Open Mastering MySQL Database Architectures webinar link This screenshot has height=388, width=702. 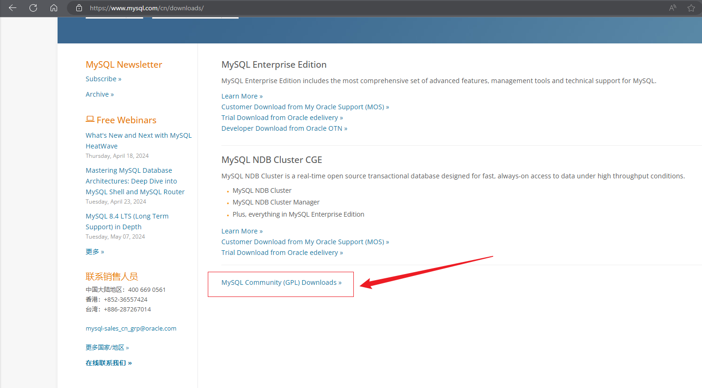135,181
